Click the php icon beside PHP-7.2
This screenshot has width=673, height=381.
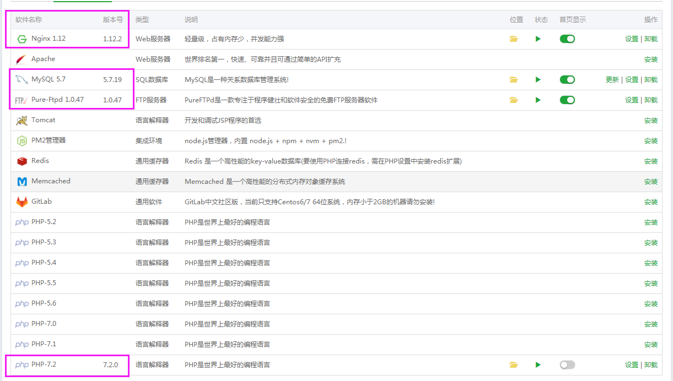[22, 365]
